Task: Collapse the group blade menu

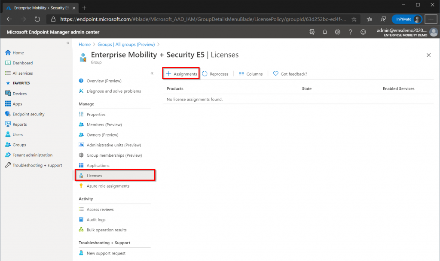Action: (152, 73)
